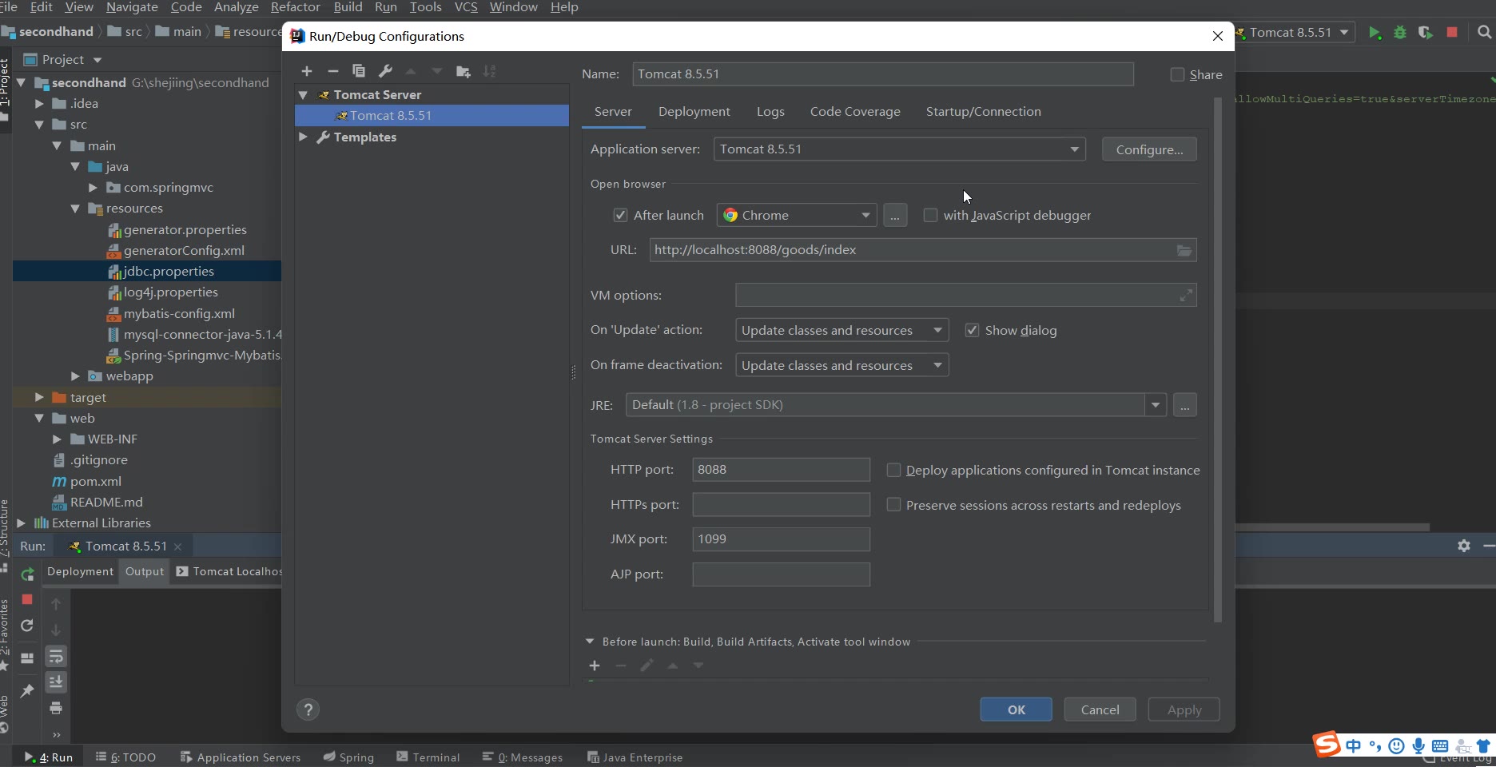Uncheck After launch checkbox

click(620, 215)
